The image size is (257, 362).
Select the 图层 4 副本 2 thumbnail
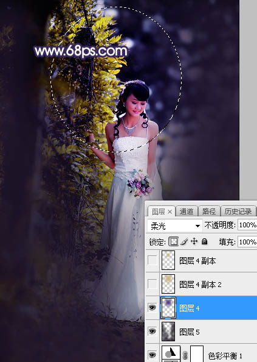(x=168, y=284)
